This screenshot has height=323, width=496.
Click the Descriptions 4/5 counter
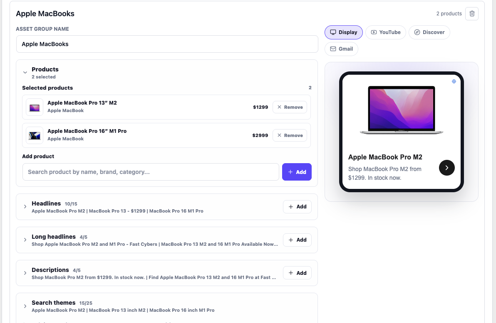point(77,270)
